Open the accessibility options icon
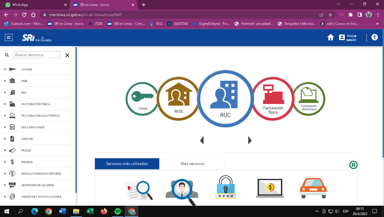This screenshot has height=217, width=384. tap(375, 37)
